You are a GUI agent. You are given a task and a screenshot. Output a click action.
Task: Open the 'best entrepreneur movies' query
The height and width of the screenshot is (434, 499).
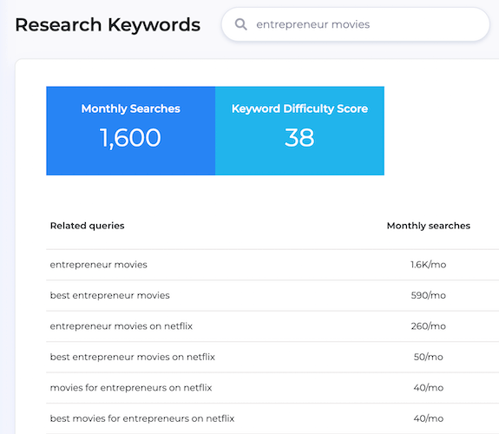click(110, 295)
